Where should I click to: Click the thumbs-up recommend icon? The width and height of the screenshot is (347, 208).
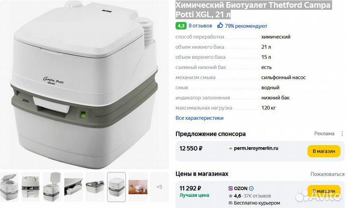coord(220,25)
